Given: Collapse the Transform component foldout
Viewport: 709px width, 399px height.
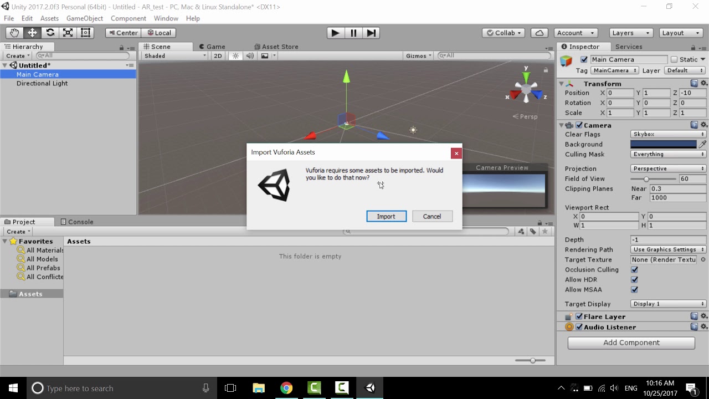Looking at the screenshot, I should 561,84.
